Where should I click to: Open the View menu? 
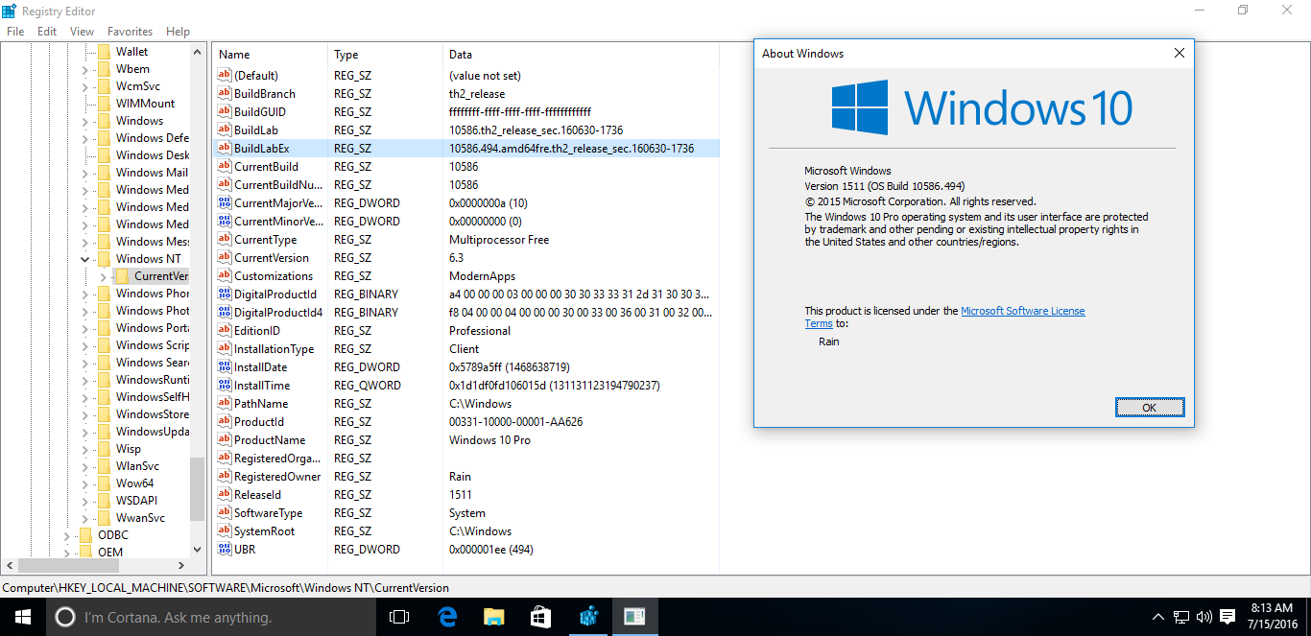82,31
